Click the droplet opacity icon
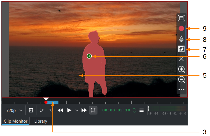The width and height of the screenshot is (210, 136). tap(181, 39)
